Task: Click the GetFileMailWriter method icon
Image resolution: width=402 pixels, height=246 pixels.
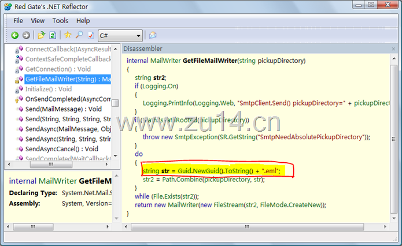Action: coord(19,79)
